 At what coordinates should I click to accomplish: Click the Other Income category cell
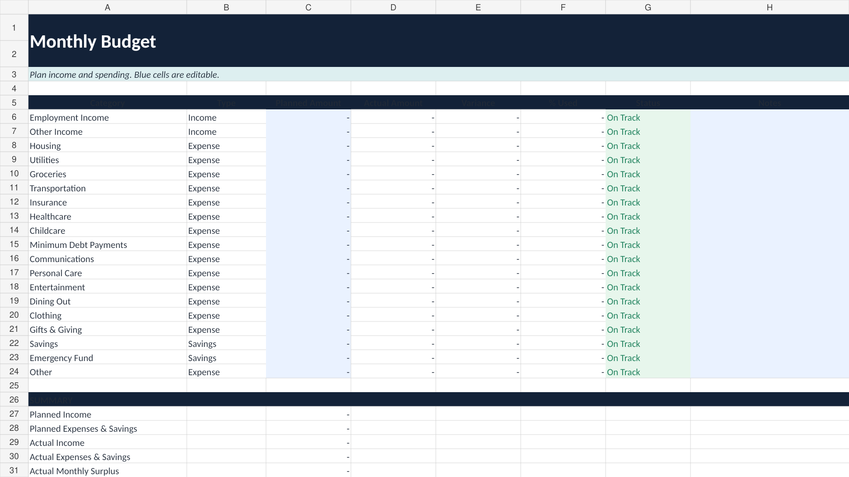108,131
